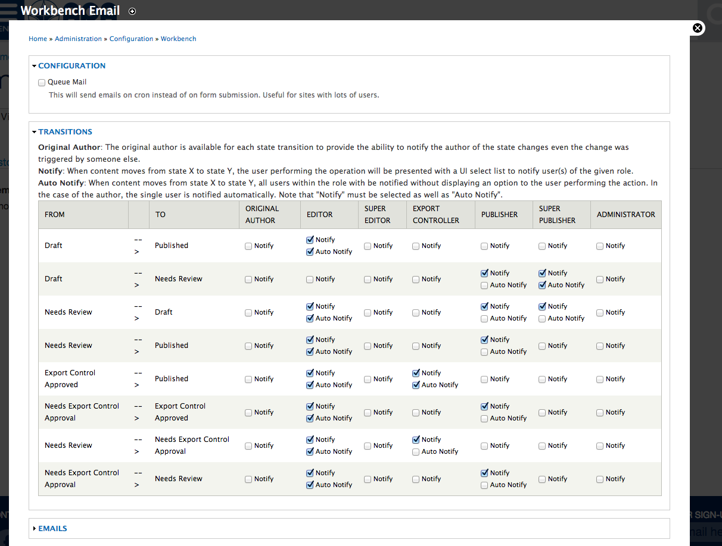722x546 pixels.
Task: Enable the Queue Mail option
Action: 42,82
